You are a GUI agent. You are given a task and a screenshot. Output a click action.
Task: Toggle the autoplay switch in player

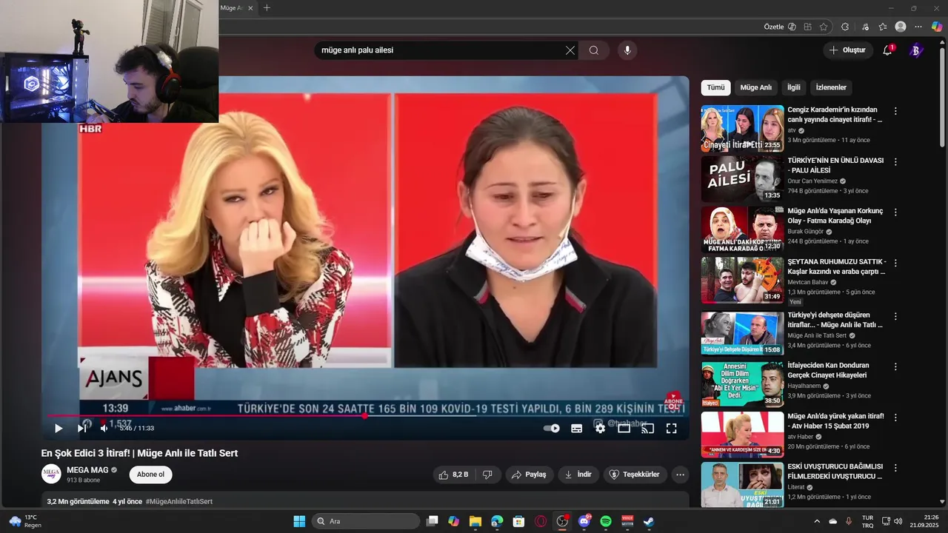pyautogui.click(x=552, y=428)
